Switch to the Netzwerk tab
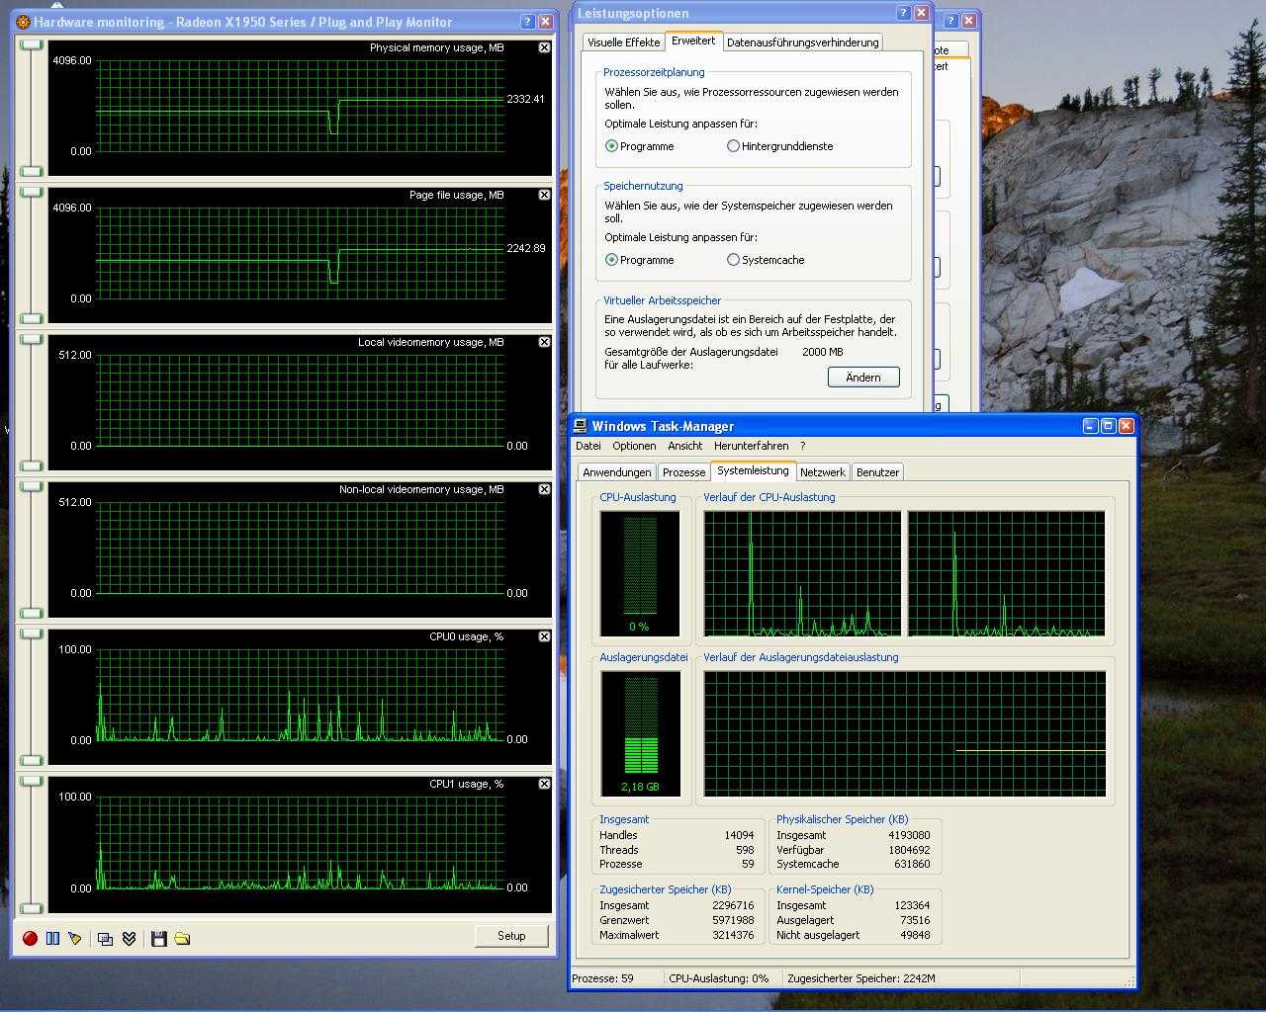This screenshot has height=1012, width=1266. [823, 472]
